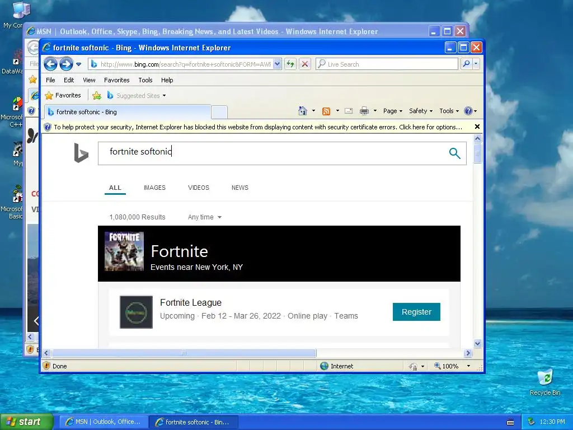Click the Register button
The width and height of the screenshot is (573, 430).
click(x=416, y=312)
